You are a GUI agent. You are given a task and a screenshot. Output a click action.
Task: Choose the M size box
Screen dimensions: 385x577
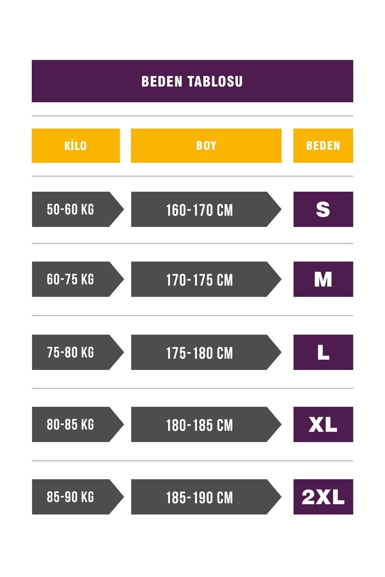[323, 279]
